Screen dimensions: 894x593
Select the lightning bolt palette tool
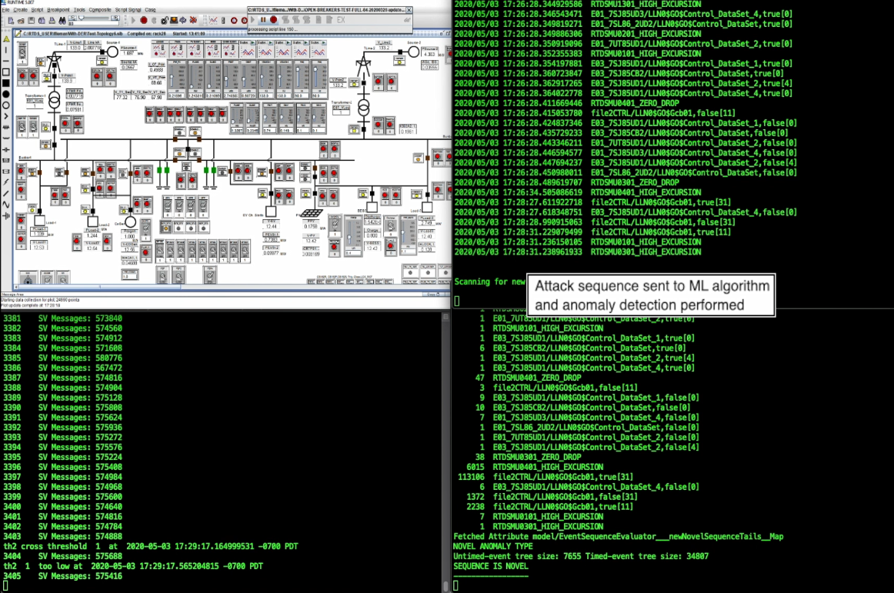pyautogui.click(x=6, y=182)
